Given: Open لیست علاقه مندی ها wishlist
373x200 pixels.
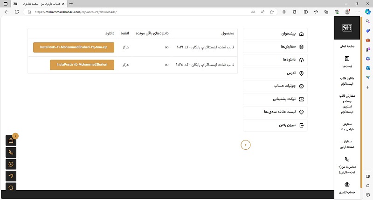Looking at the screenshot, I should 275,112.
